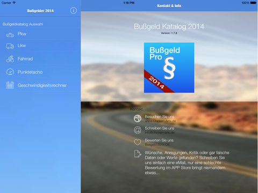Tap the @ email icon

coord(138,130)
